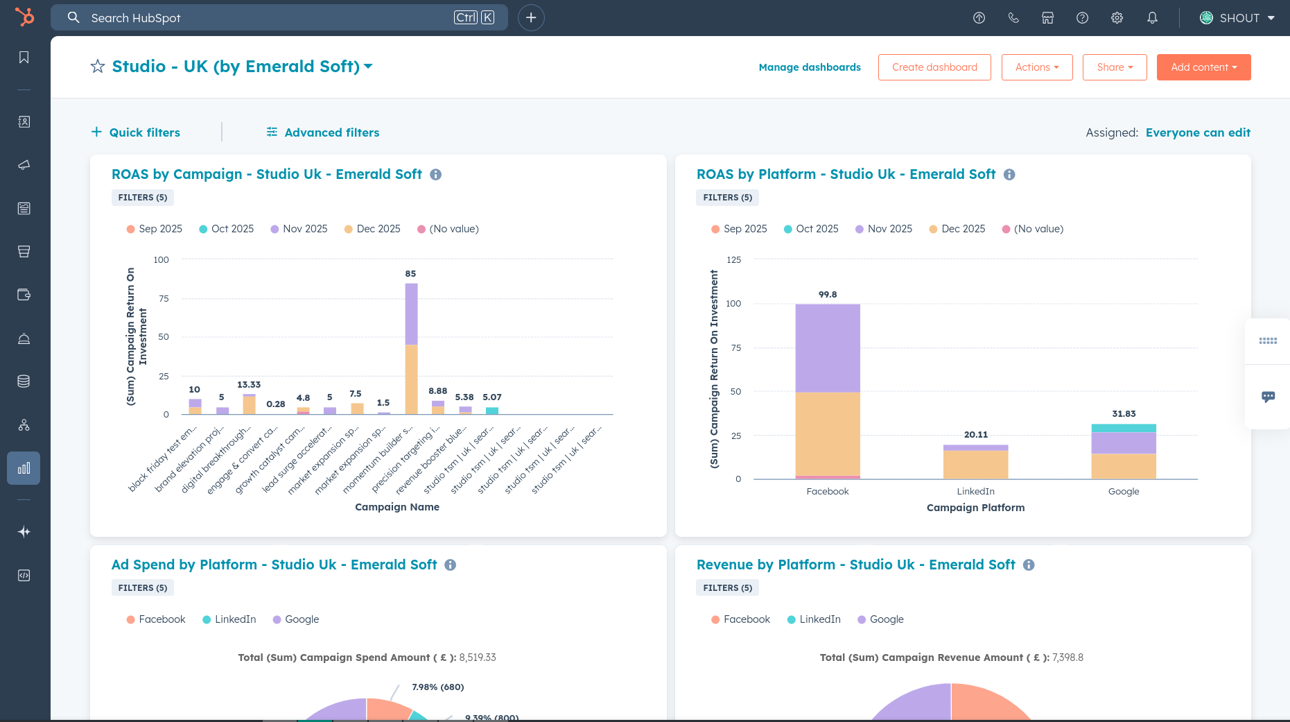Open the SHOUT account menu

1237,17
